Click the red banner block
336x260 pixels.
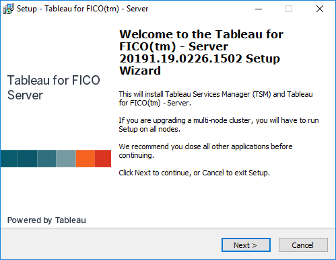(x=103, y=159)
